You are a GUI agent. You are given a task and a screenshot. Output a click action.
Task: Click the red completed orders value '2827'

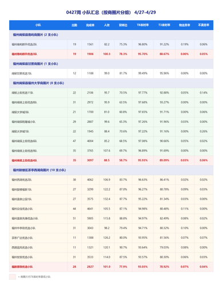click(x=90, y=267)
